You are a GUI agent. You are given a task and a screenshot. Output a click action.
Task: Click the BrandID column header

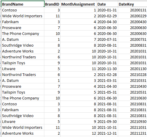coord(52,4)
